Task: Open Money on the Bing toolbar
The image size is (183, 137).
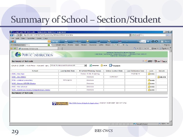Action: point(109,41)
